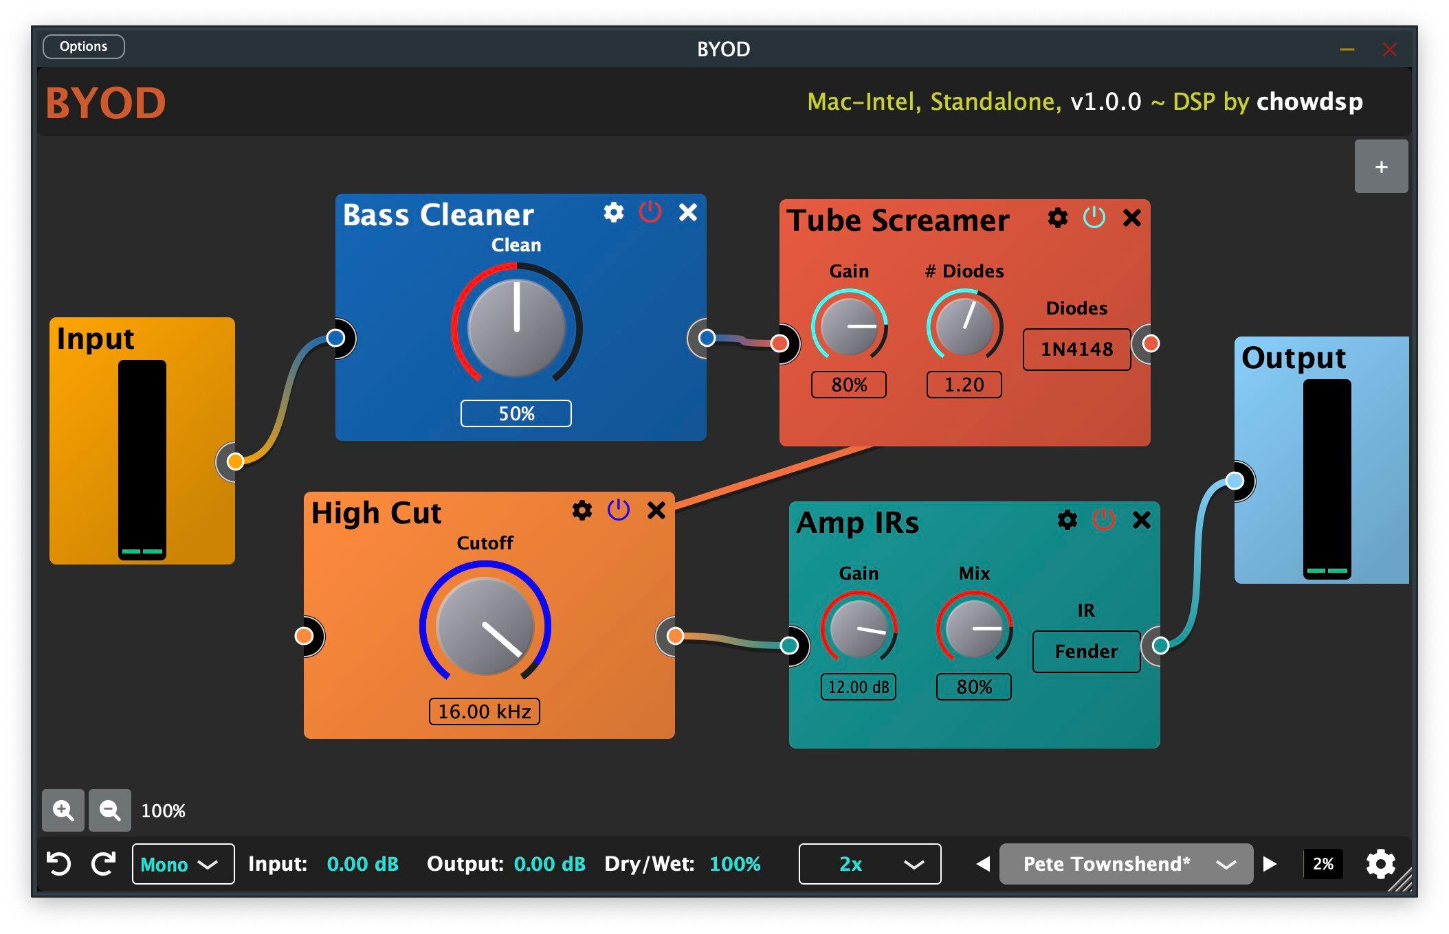Image resolution: width=1449 pixels, height=934 pixels.
Task: Click the Bass Cleaner Clean knob
Action: 517,328
